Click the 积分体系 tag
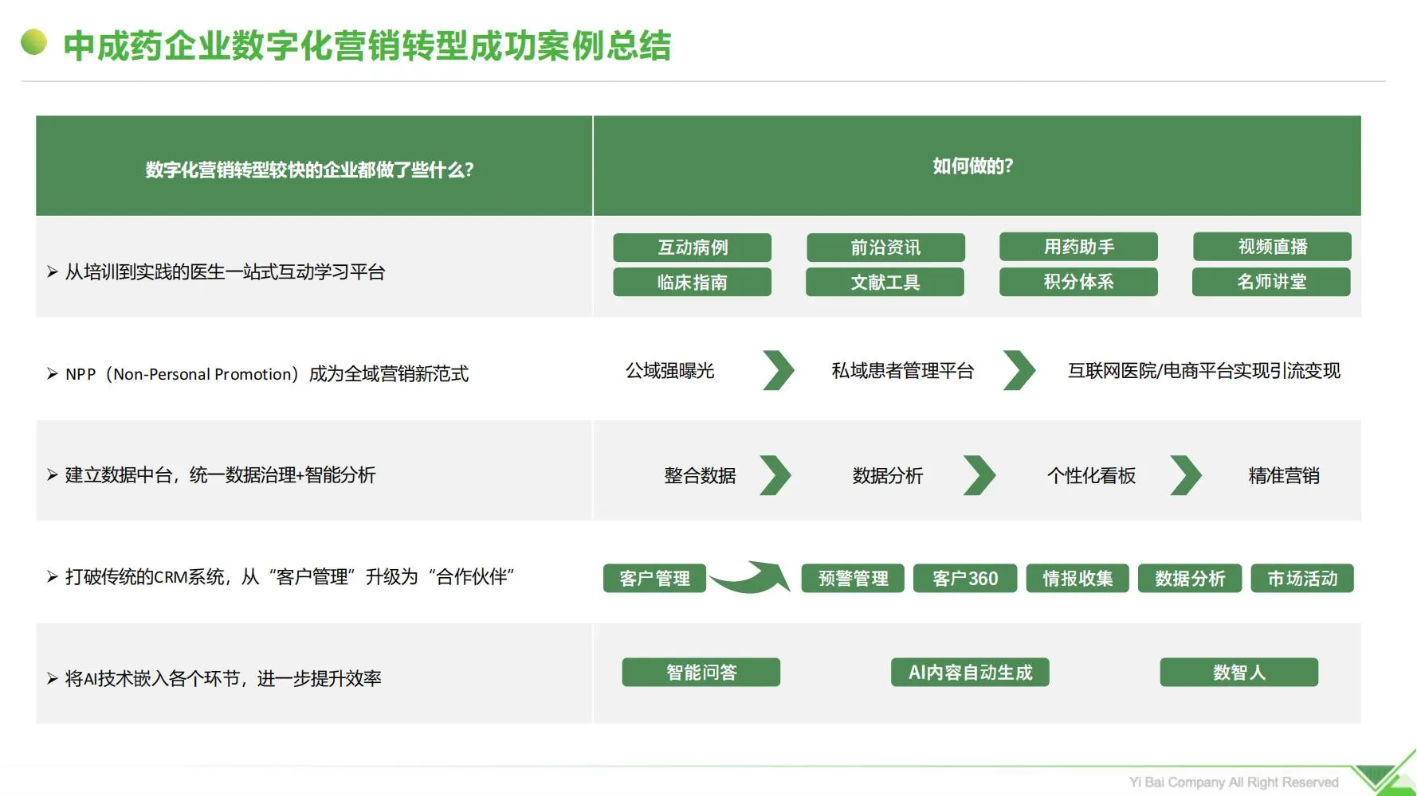Image resolution: width=1417 pixels, height=796 pixels. (1078, 282)
